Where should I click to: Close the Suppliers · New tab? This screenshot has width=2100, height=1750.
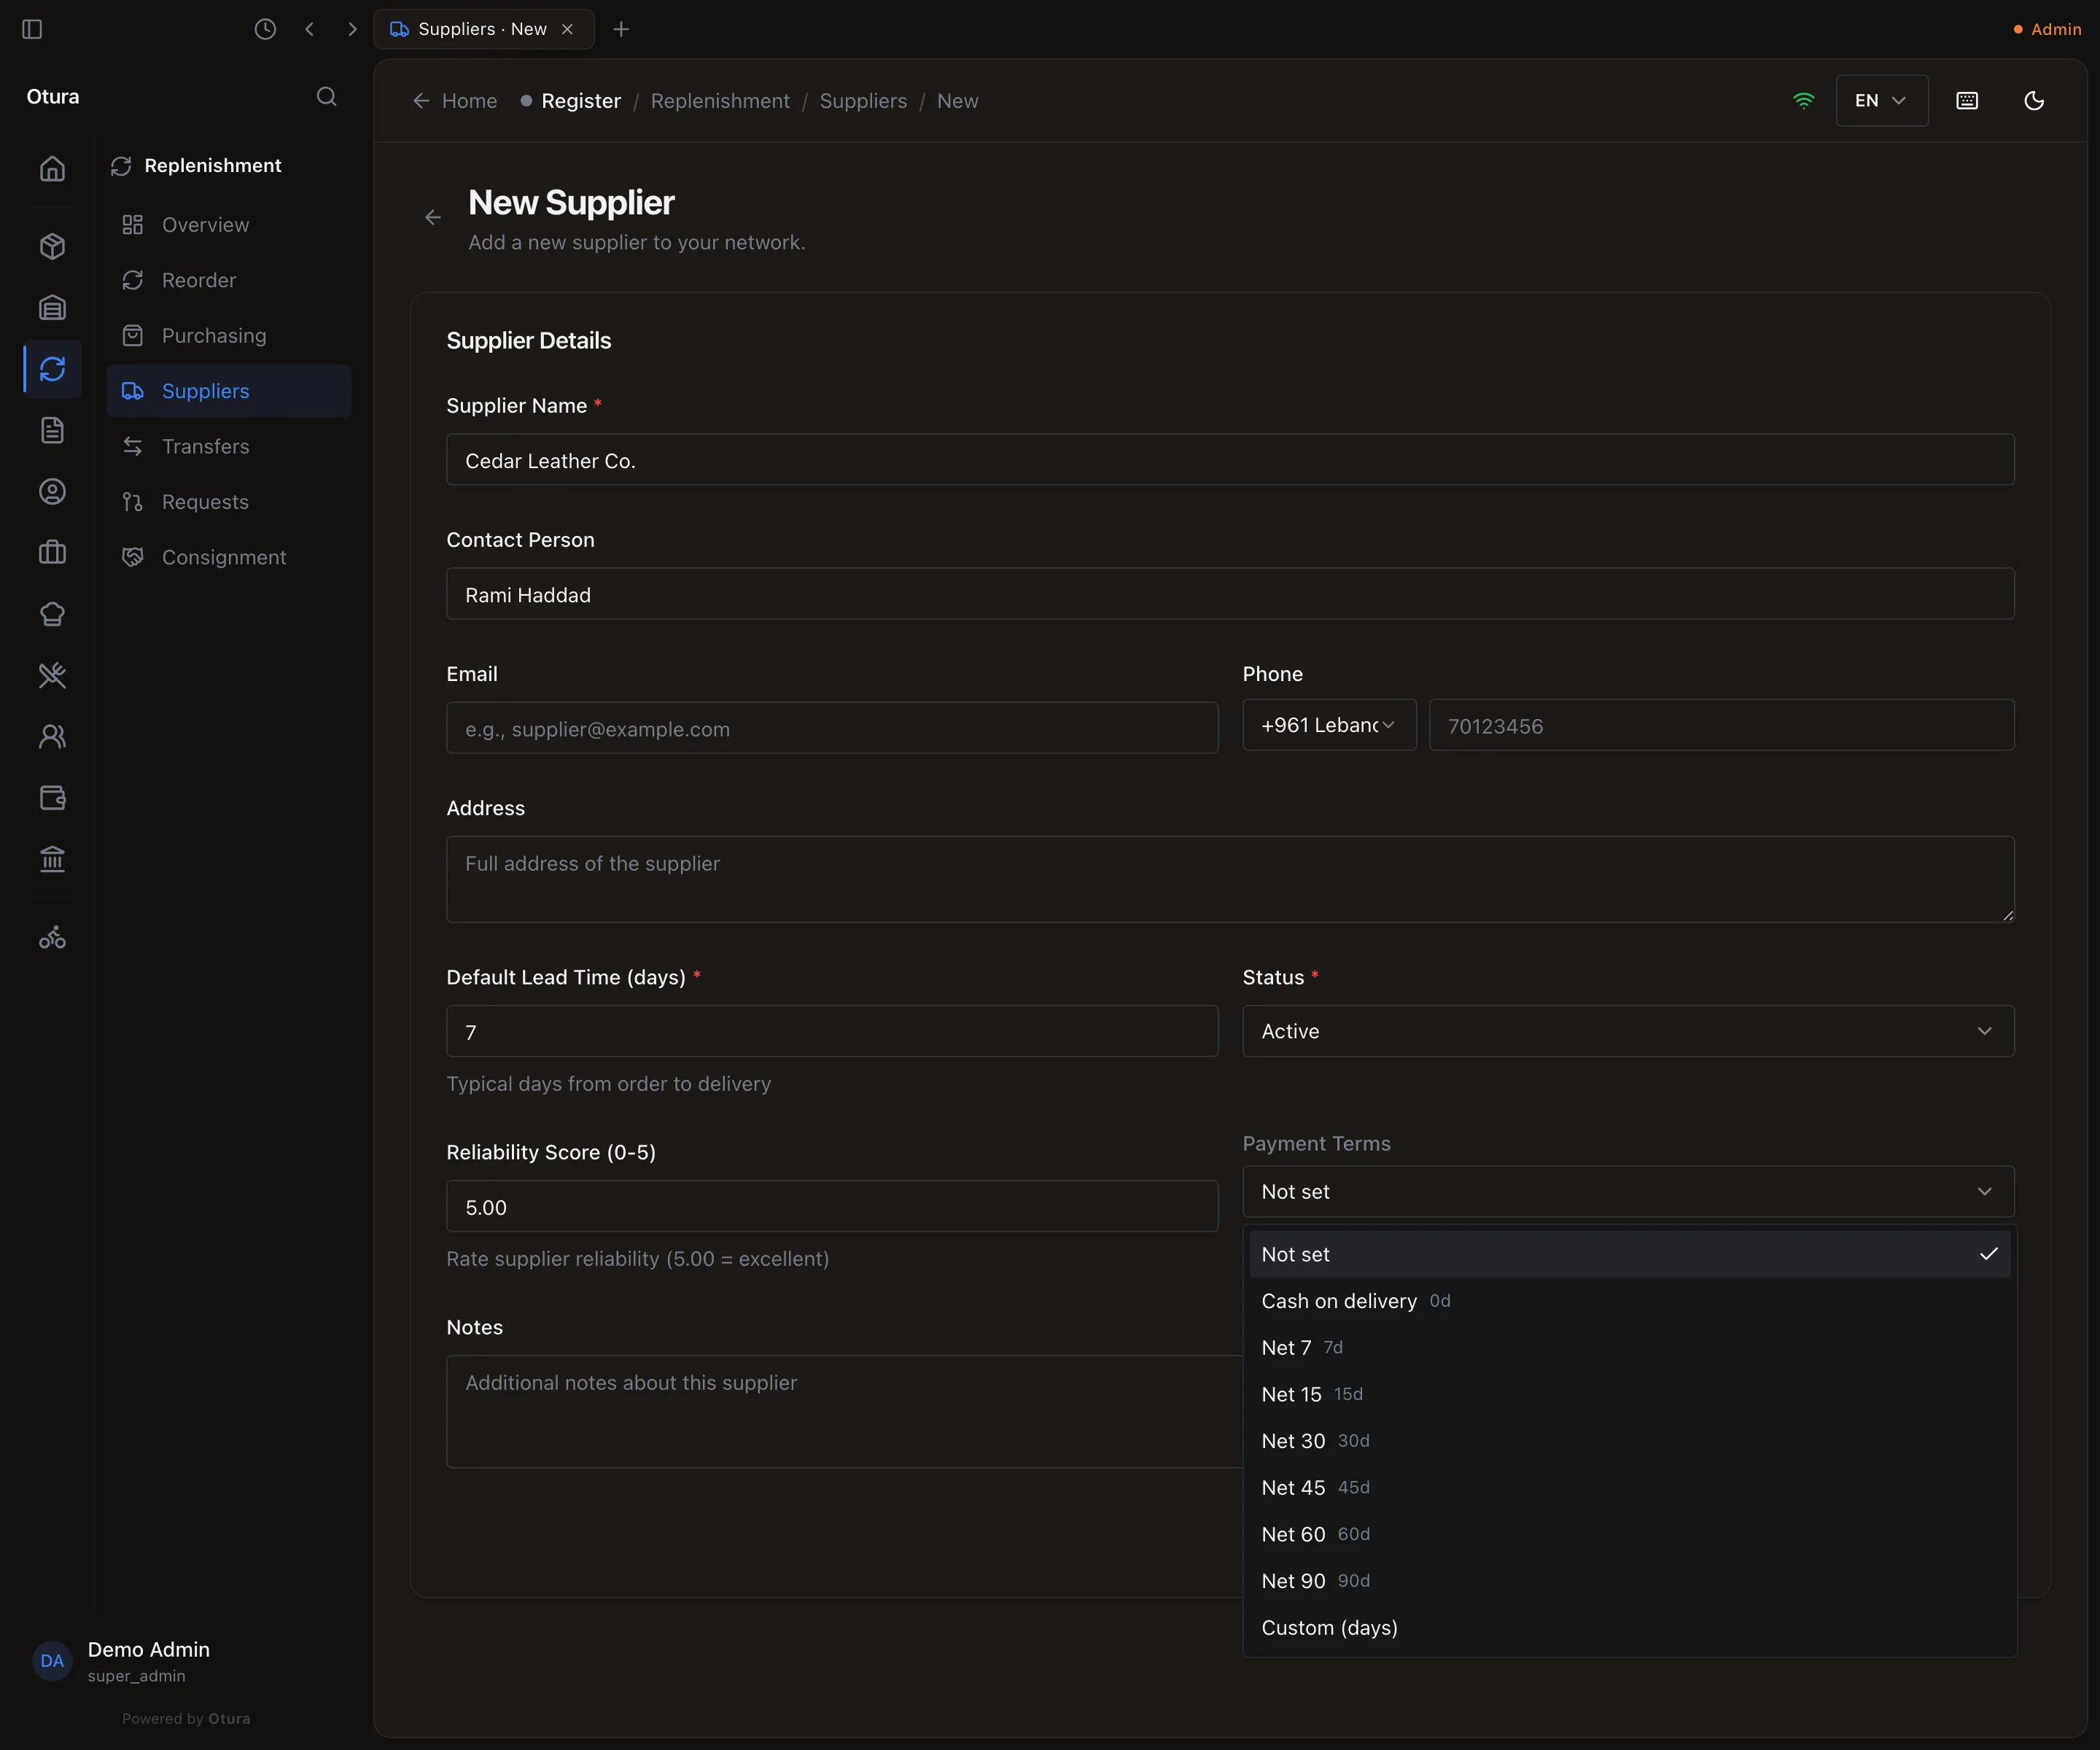coord(567,29)
